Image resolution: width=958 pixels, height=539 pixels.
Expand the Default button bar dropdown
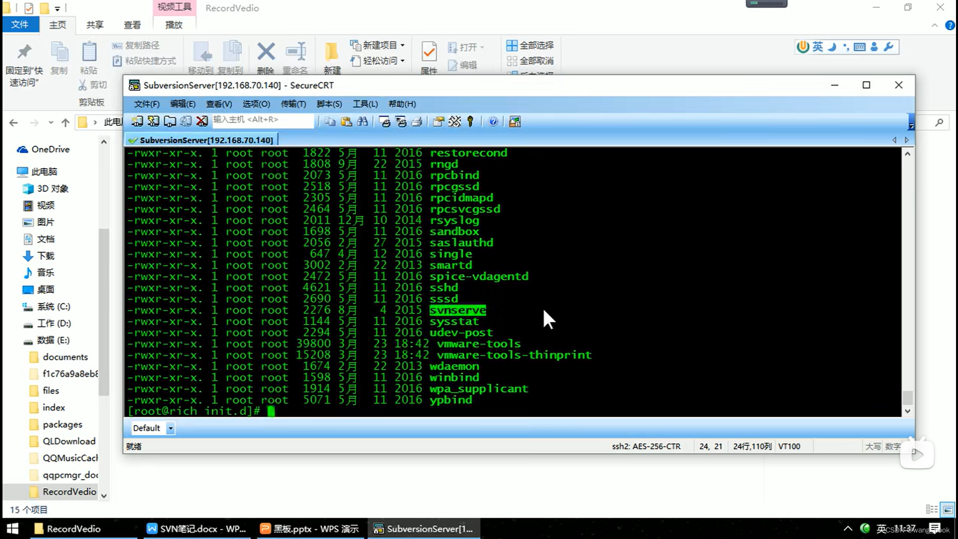(171, 428)
